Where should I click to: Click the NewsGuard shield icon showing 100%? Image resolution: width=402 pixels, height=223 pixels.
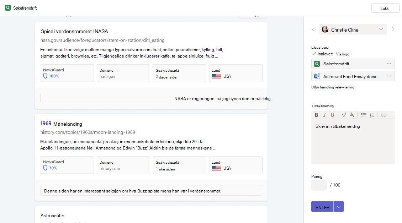(45, 76)
